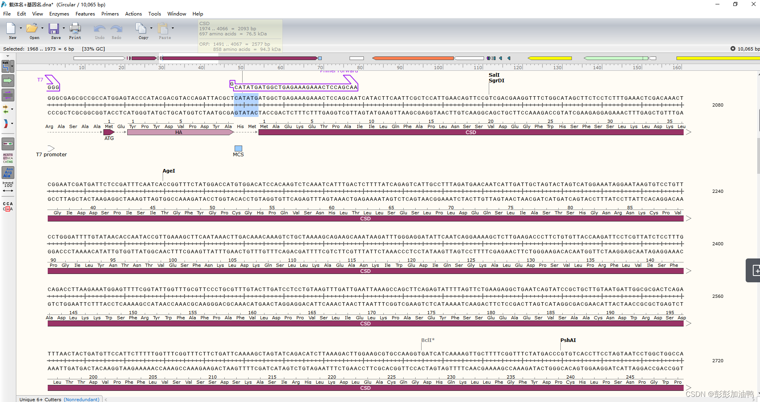The image size is (760, 402).
Task: Select the first CSD feature bar
Action: [471, 132]
